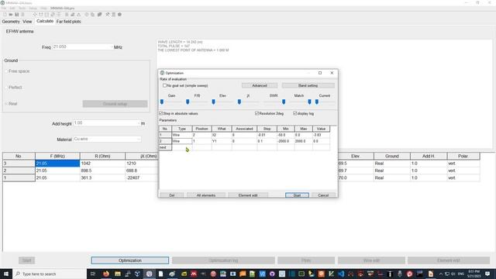Click R (Ohm) value 898.5
This screenshot has width=496, height=279.
pyautogui.click(x=102, y=170)
